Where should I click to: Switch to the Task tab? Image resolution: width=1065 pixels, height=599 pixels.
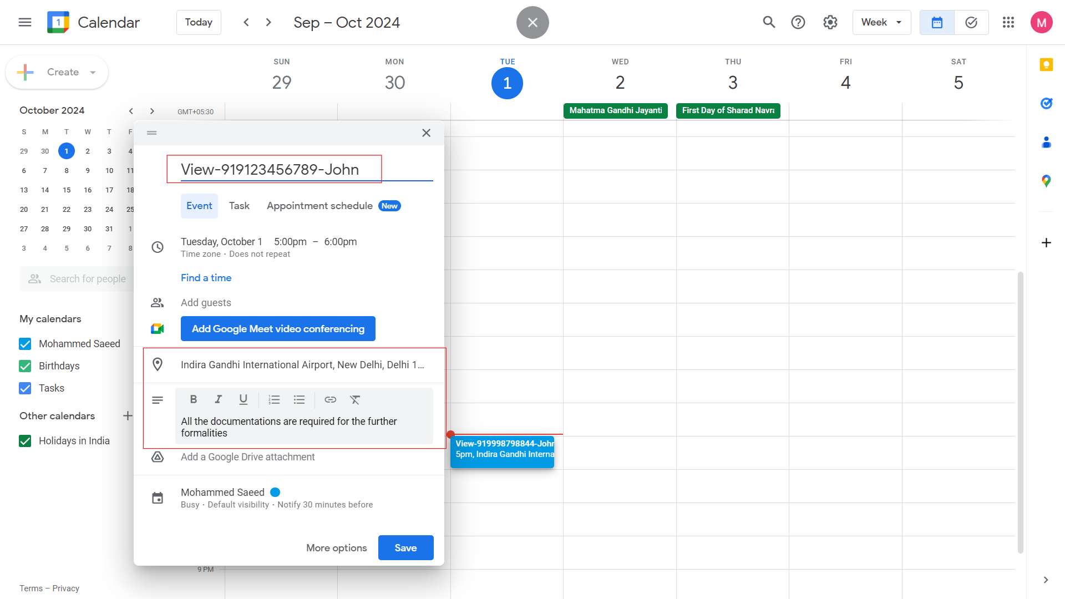coord(239,206)
